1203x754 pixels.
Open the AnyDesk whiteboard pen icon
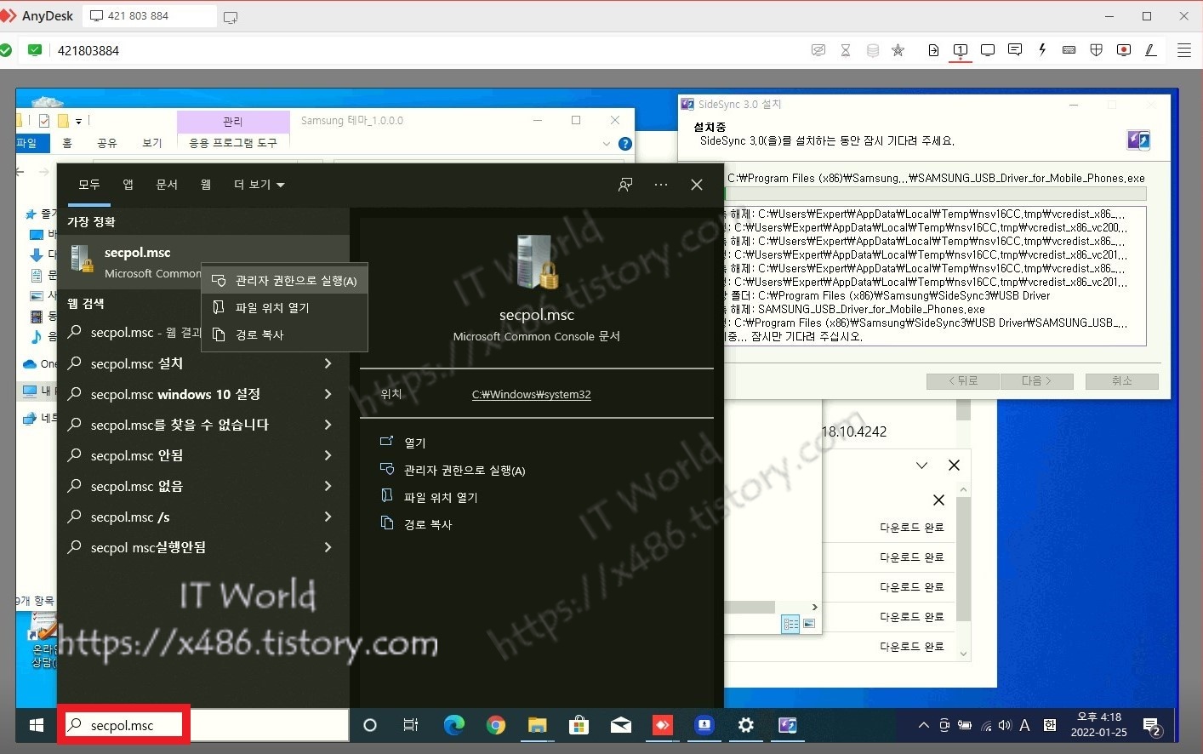click(1151, 50)
